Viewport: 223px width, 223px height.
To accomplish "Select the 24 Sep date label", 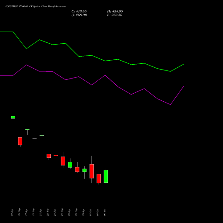I will tap(62, 212).
